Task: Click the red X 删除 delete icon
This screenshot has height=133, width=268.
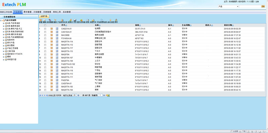Action: [55, 20]
